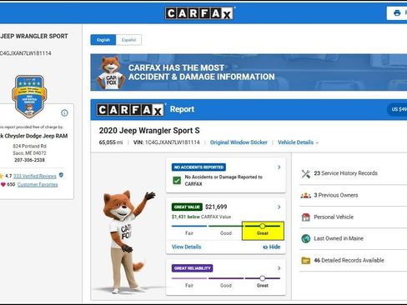The image size is (407, 305).
Task: Click the Car Fox mascot in banner
Action: tap(111, 72)
